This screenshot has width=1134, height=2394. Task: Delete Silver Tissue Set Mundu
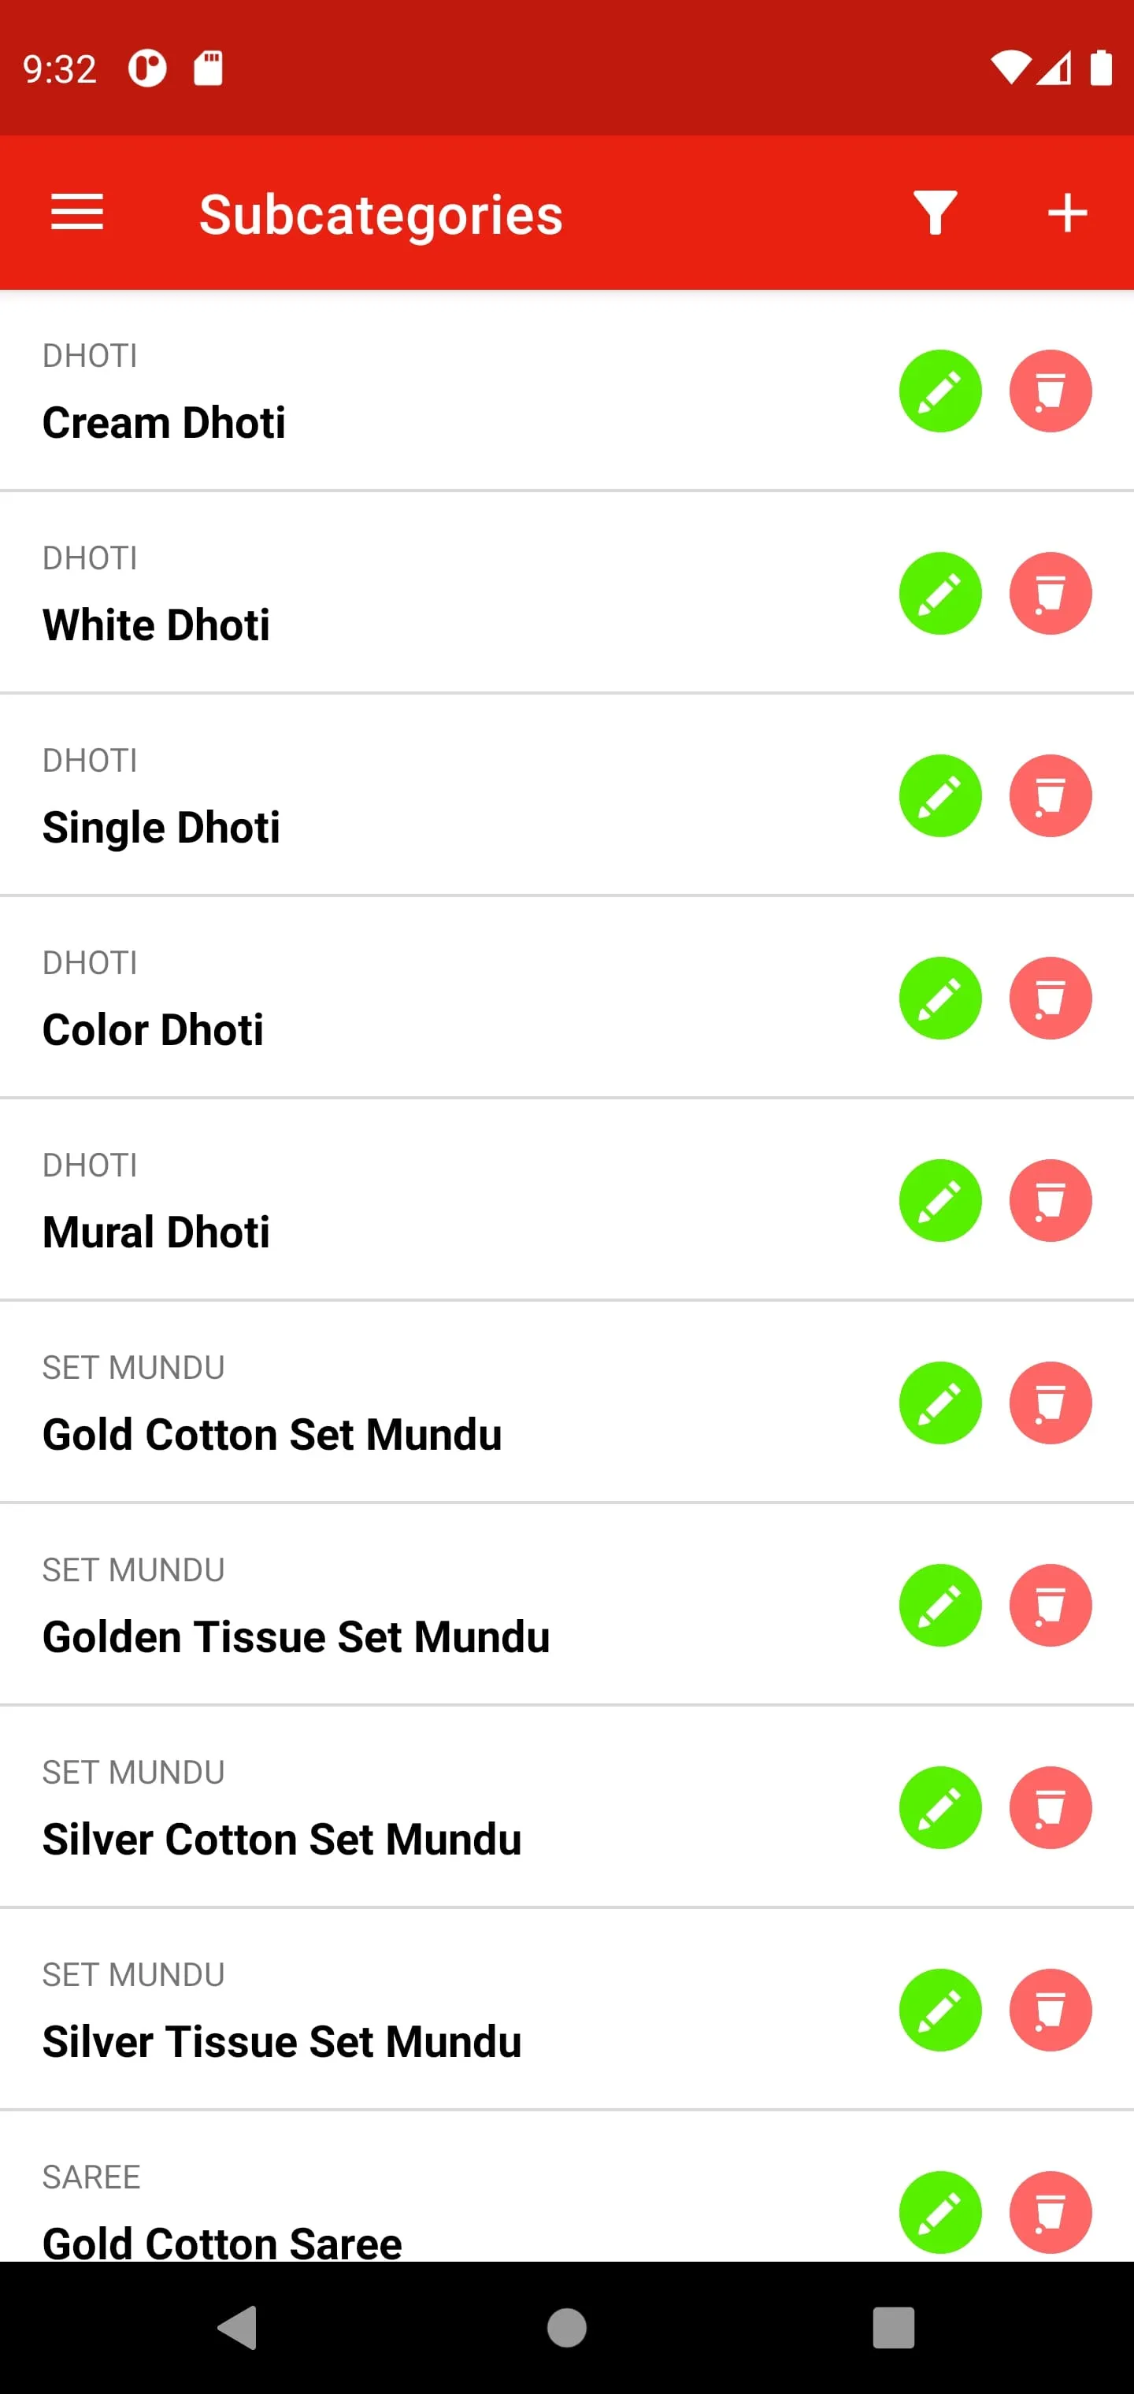tap(1051, 2011)
